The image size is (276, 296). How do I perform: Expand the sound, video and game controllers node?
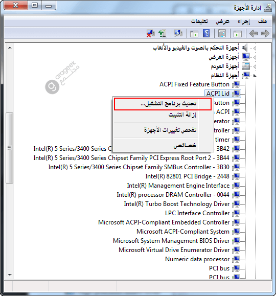(255, 49)
